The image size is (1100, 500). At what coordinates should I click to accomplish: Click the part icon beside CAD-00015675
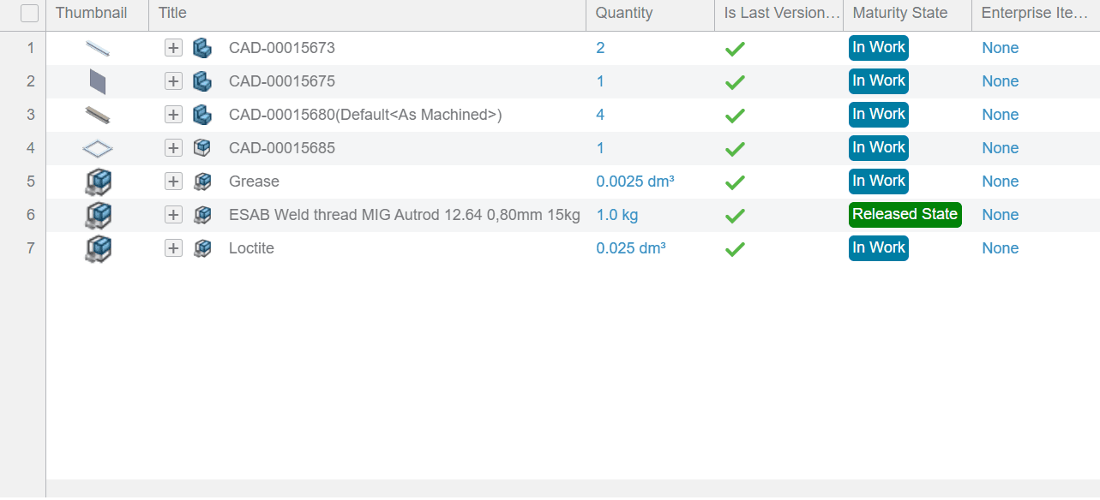(x=202, y=81)
